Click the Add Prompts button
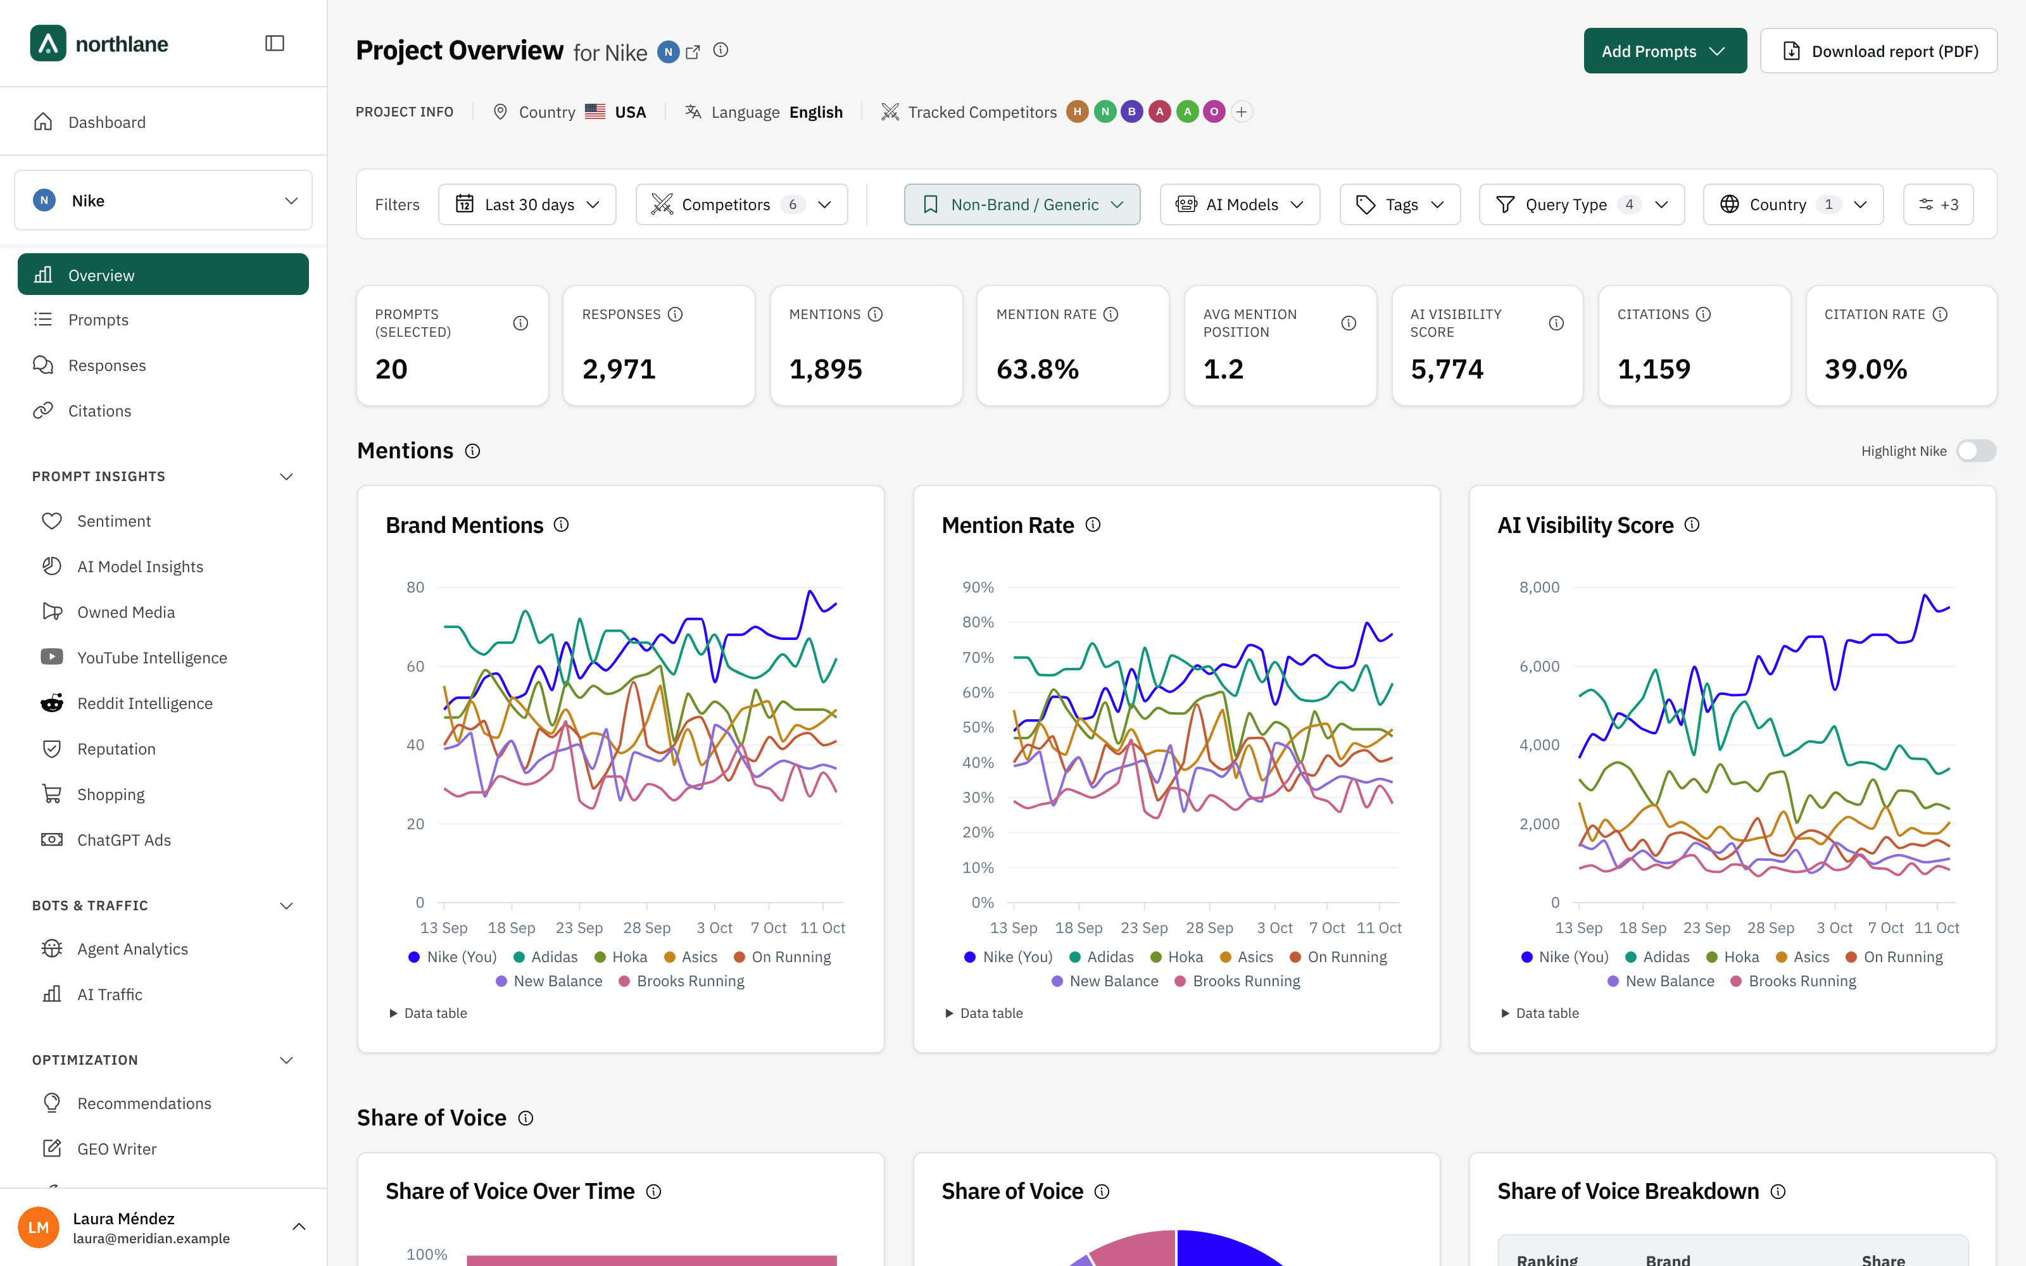2026x1266 pixels. point(1664,51)
